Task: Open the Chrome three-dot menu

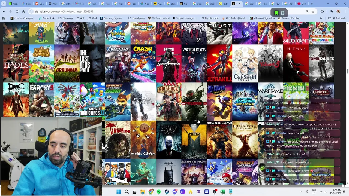Action: (x=345, y=11)
